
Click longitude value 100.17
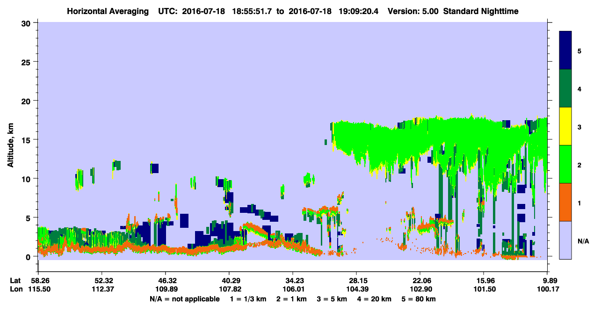pyautogui.click(x=547, y=290)
